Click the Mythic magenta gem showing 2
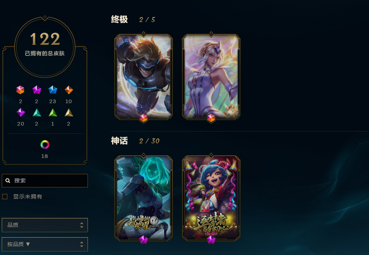This screenshot has height=255, width=369. click(37, 90)
